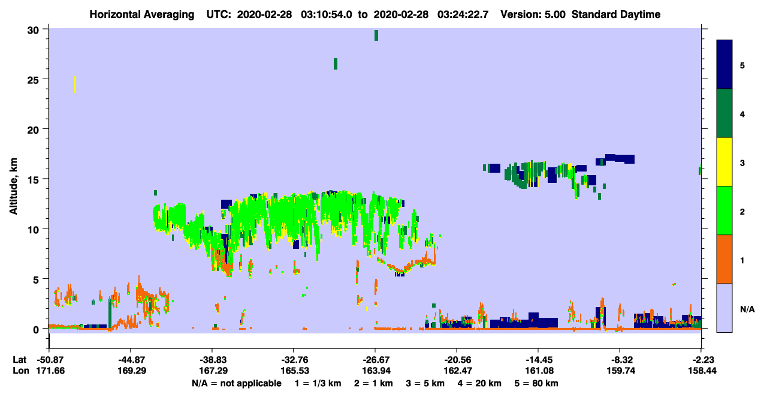The image size is (779, 400).
Task: Click the dark green mark at 30 km altitude
Action: pyautogui.click(x=376, y=35)
